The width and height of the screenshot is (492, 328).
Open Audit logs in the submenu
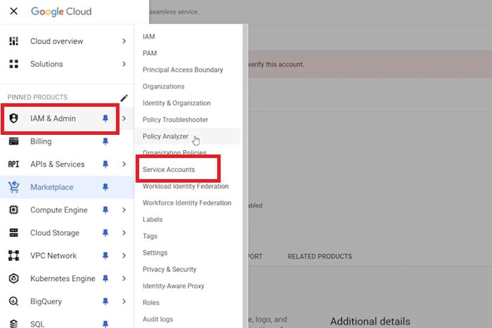coord(158,319)
